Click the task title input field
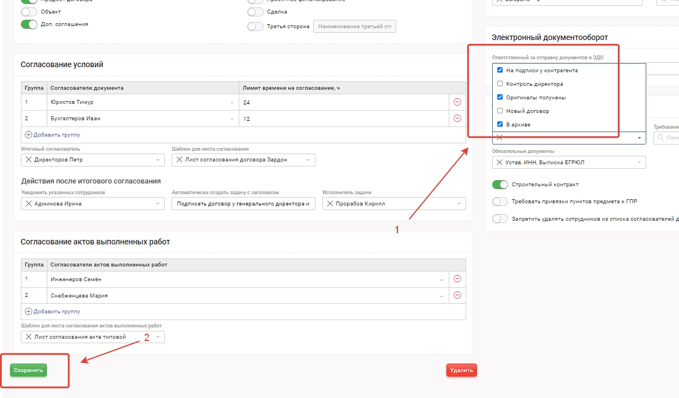Viewport: 679px width, 398px height. [243, 204]
